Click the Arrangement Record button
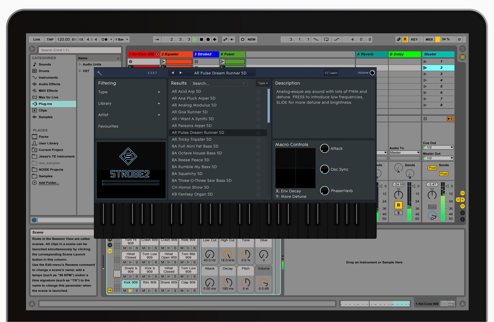Screen dimensions: 494x322 [208, 39]
